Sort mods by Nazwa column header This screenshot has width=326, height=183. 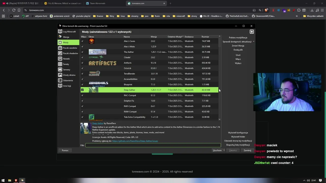(x=137, y=37)
